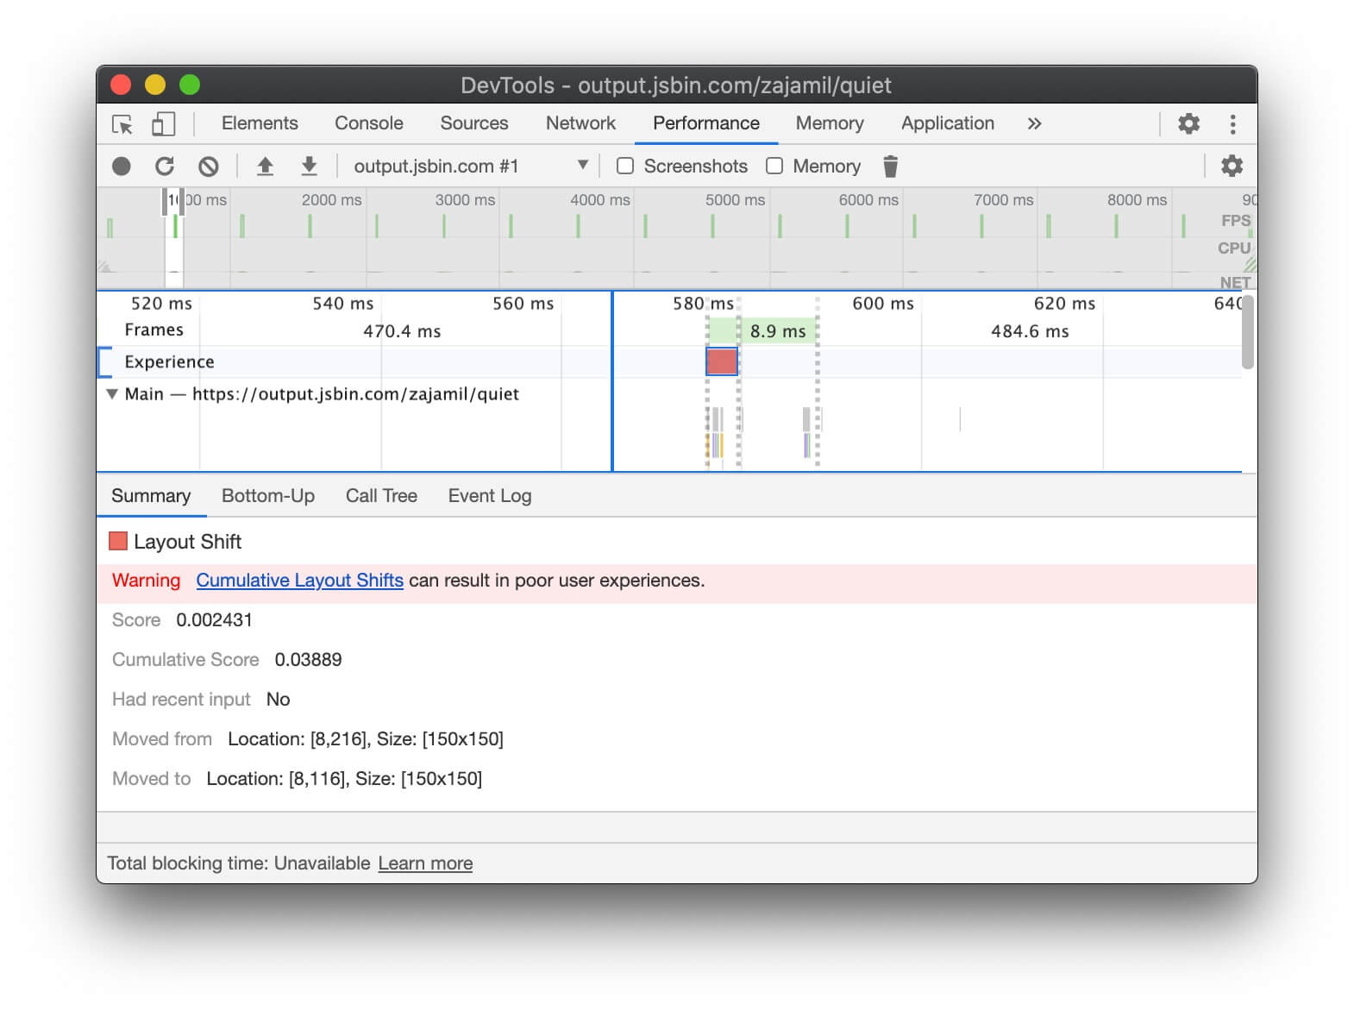Select the red Layout Shift block in Experience
Viewport: 1354px width, 1011px height.
(x=722, y=361)
